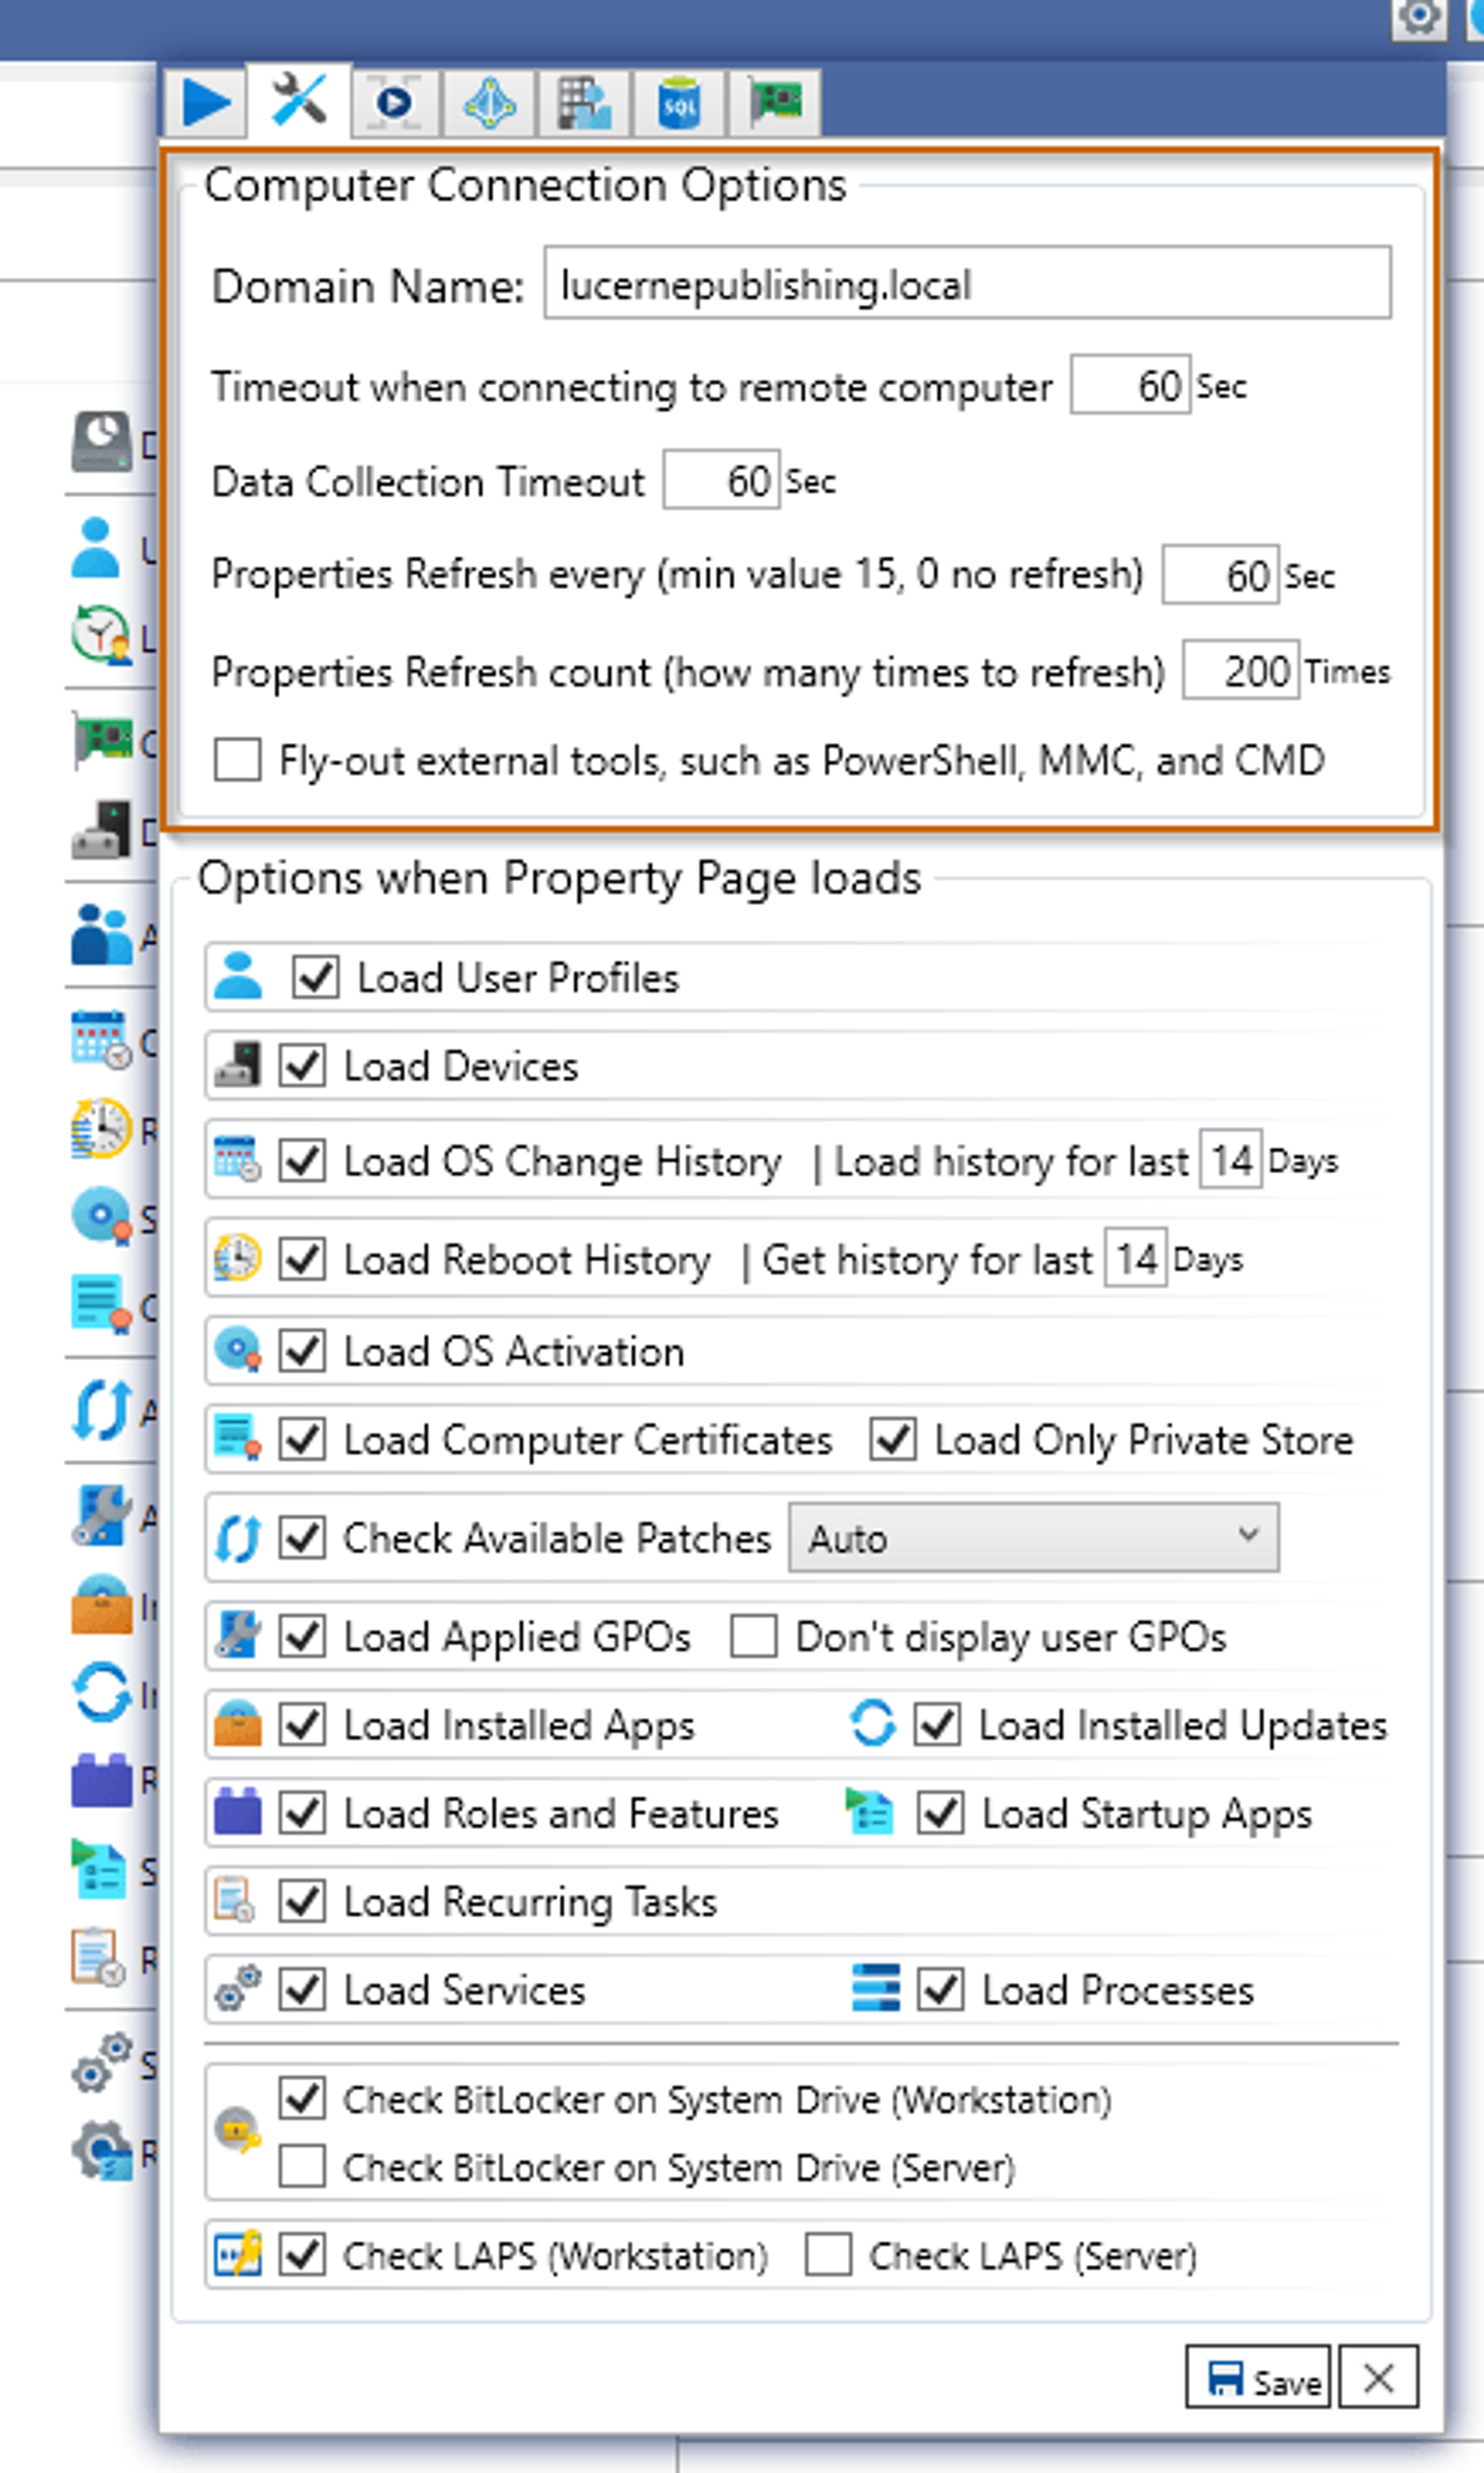Uncheck Load User Profiles
The height and width of the screenshot is (2473, 1484).
pos(316,977)
